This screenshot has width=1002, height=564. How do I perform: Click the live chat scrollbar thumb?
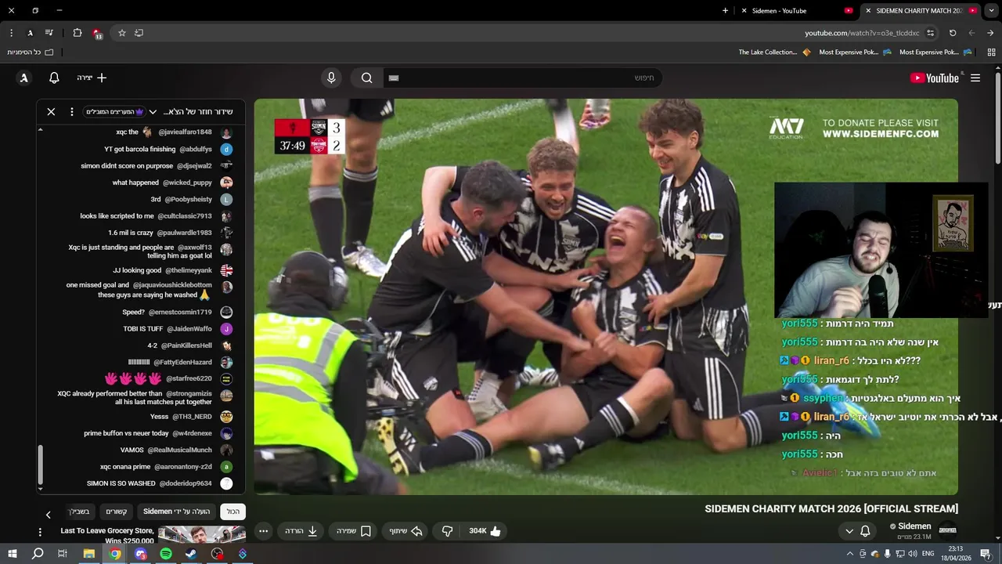click(40, 465)
